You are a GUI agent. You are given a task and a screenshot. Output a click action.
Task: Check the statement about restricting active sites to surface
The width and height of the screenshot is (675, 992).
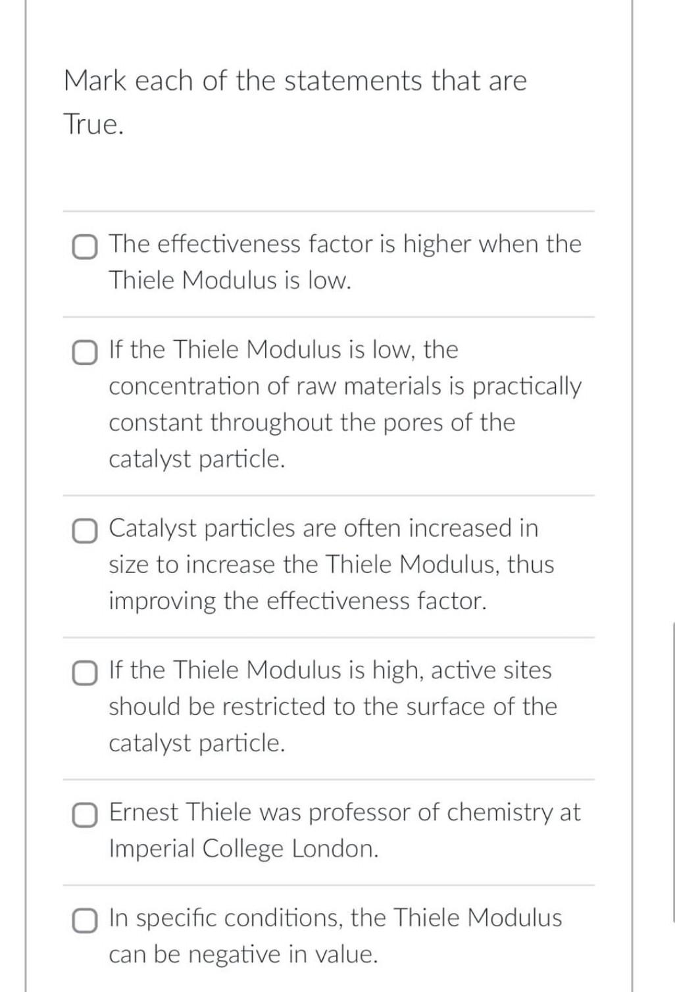(x=85, y=673)
